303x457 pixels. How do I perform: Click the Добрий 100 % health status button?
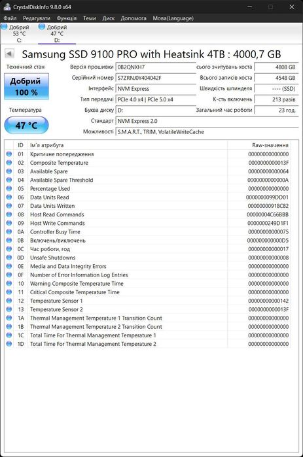[26, 86]
